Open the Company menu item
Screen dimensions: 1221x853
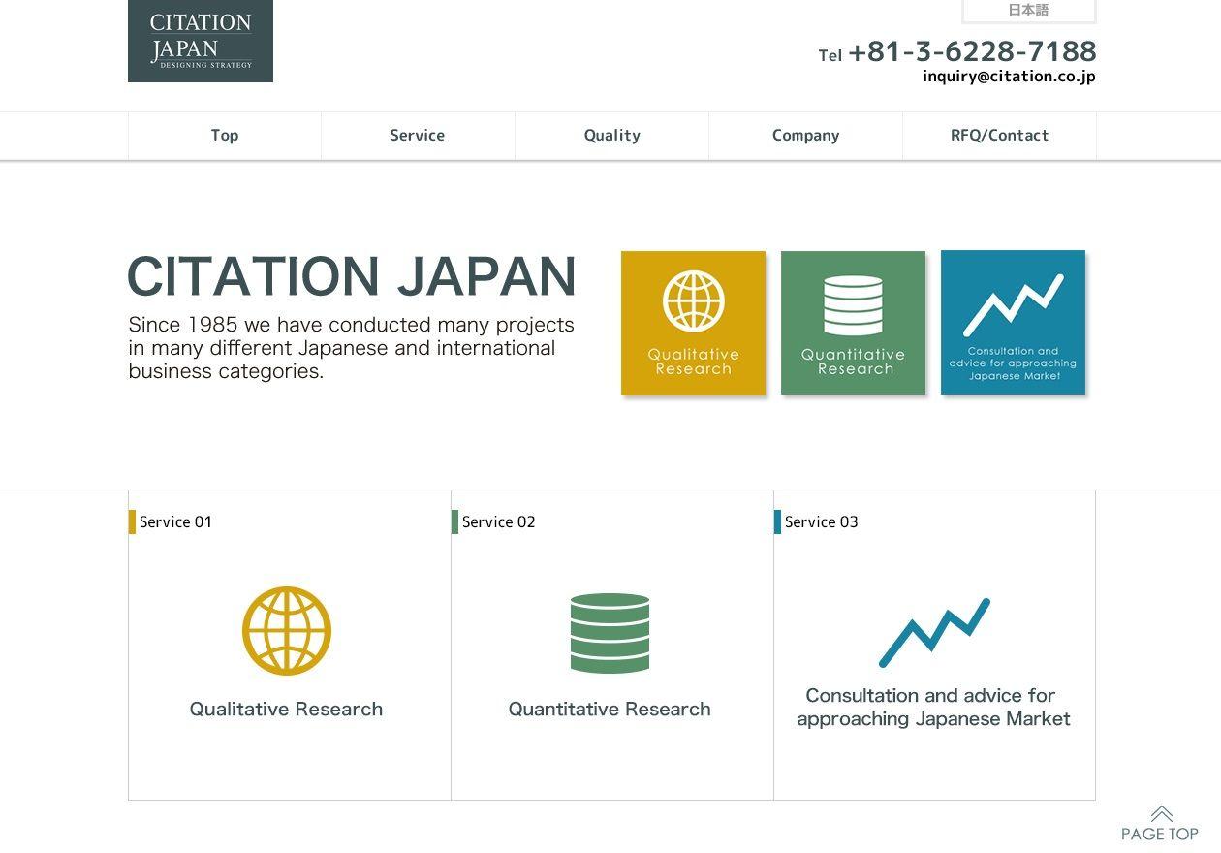click(x=805, y=135)
